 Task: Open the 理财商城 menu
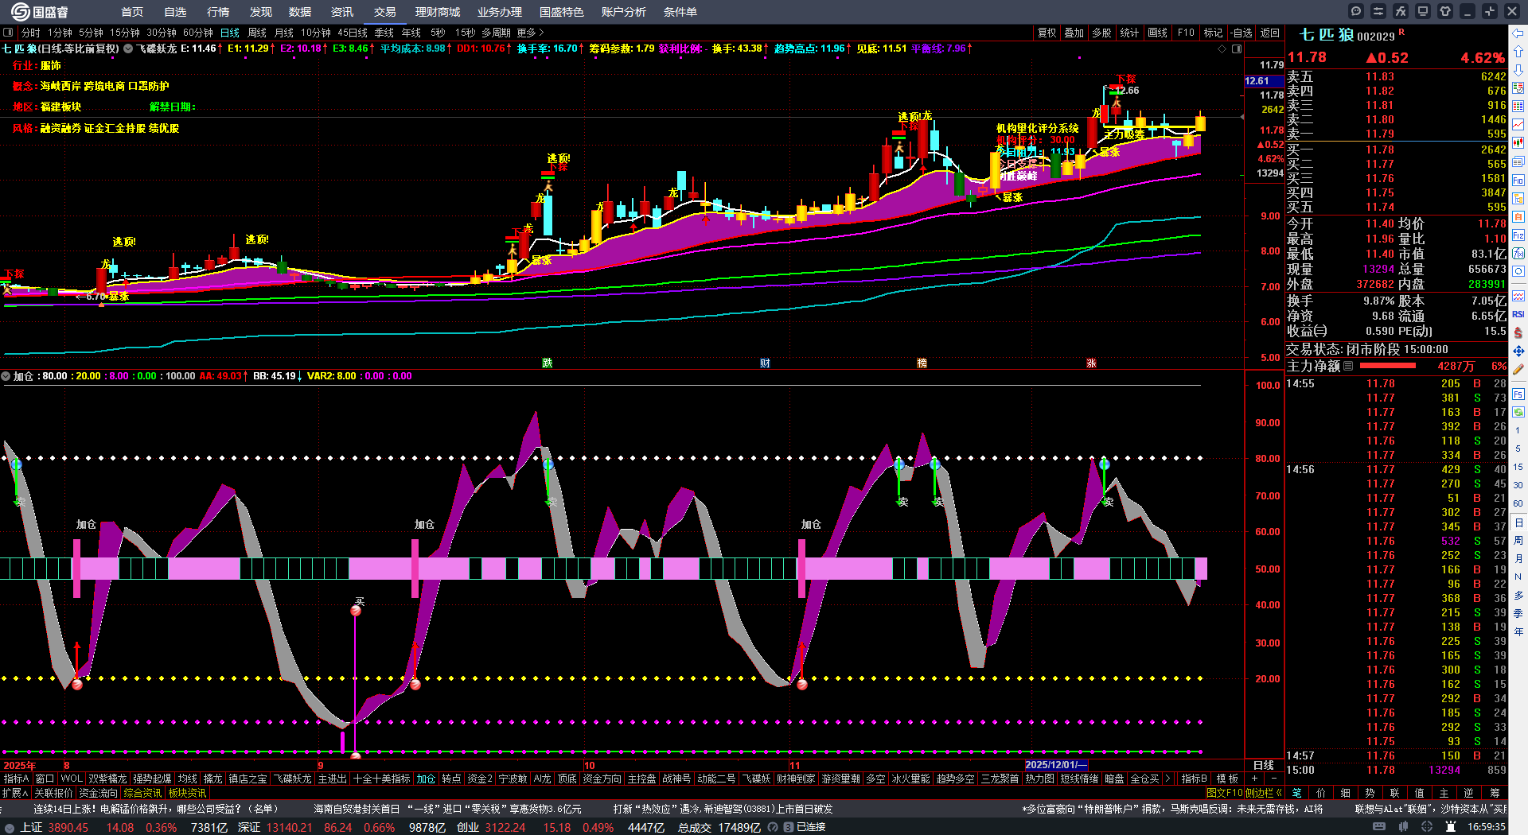tap(438, 12)
